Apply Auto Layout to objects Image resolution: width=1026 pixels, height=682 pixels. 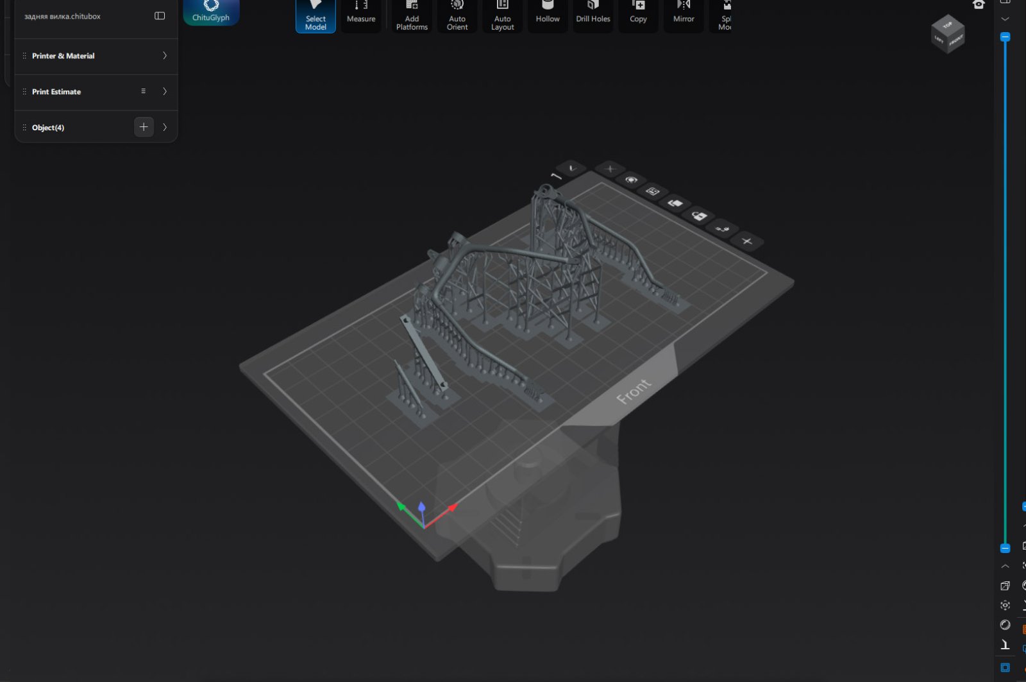tap(503, 16)
